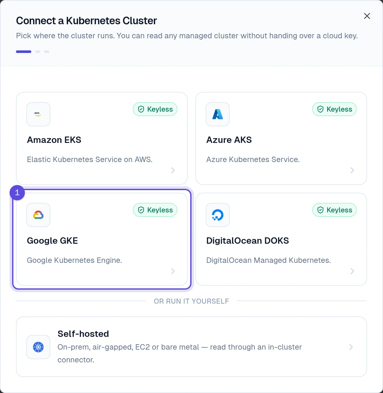Click the 'On-prem, air-gapped, EC2' description
This screenshot has width=383, height=393.
point(179,353)
